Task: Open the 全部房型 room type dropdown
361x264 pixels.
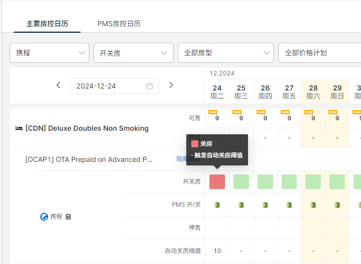Action: (226, 53)
